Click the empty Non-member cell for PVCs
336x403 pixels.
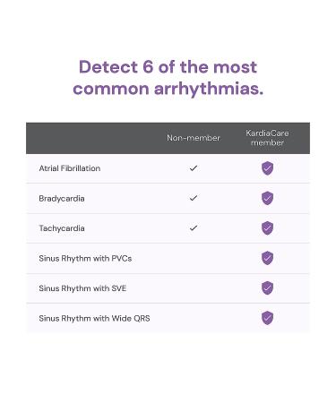(x=194, y=258)
